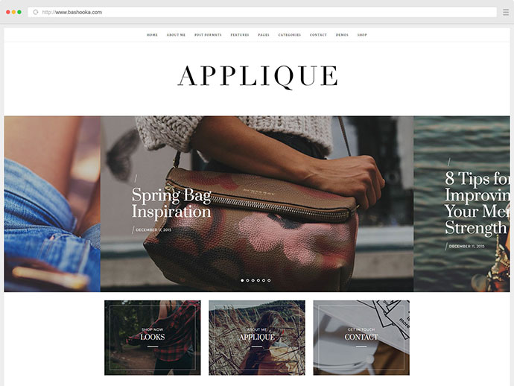Click the APPLIQUE site logo
This screenshot has width=514, height=386.
click(258, 77)
